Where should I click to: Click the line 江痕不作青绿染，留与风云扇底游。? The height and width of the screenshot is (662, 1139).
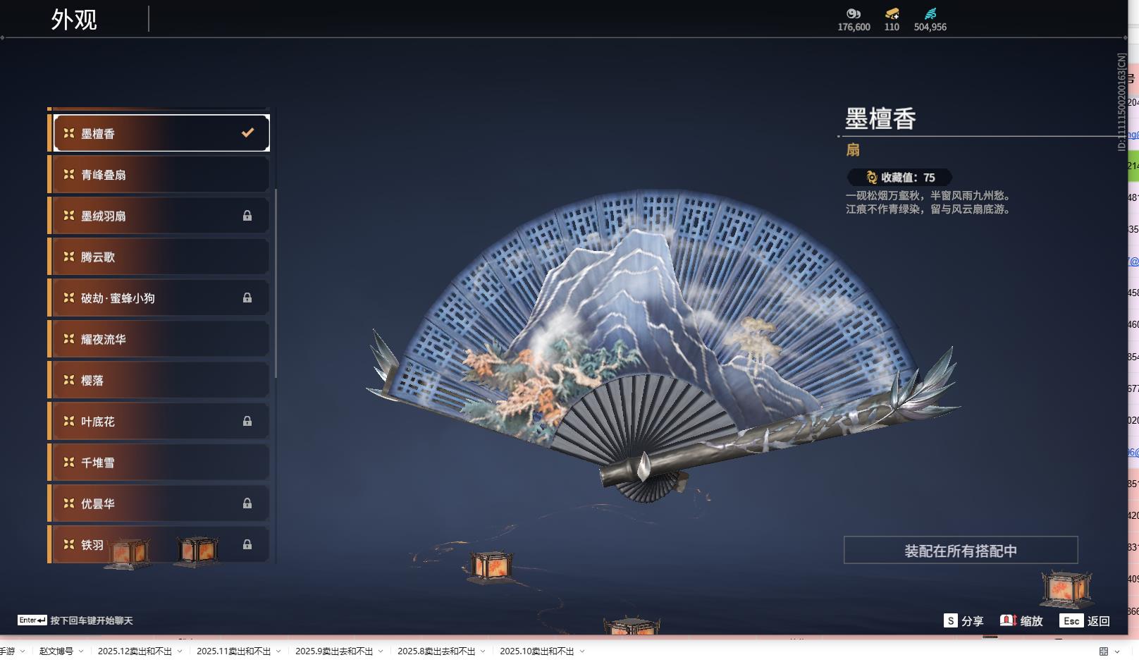pos(929,209)
